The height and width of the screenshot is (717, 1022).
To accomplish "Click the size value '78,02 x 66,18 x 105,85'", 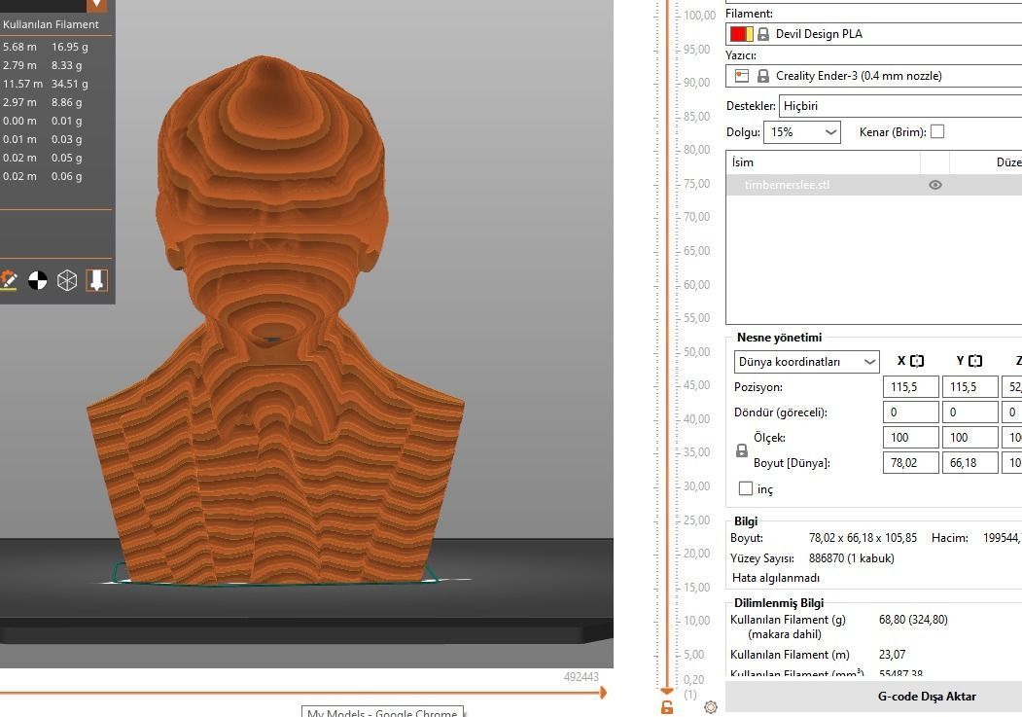I will (x=863, y=538).
